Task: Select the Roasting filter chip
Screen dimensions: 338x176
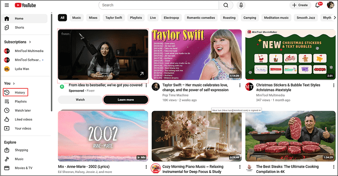Action: click(x=229, y=18)
